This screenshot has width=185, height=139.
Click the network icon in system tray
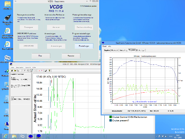[x=163, y=136]
